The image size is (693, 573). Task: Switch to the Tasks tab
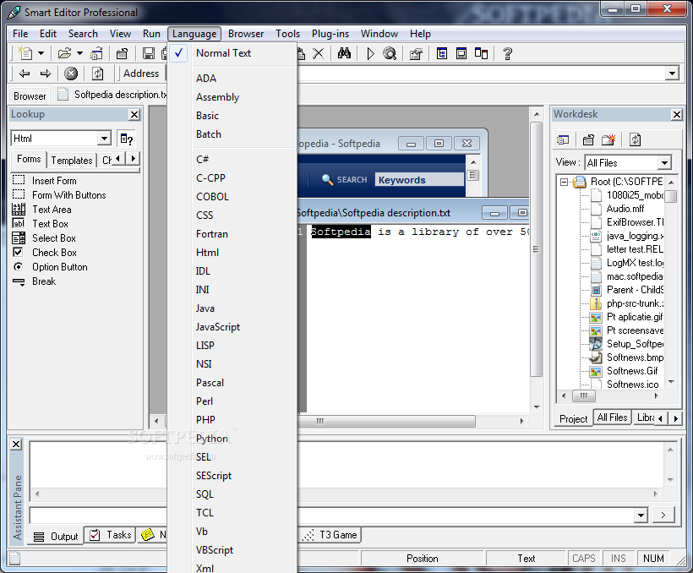111,535
